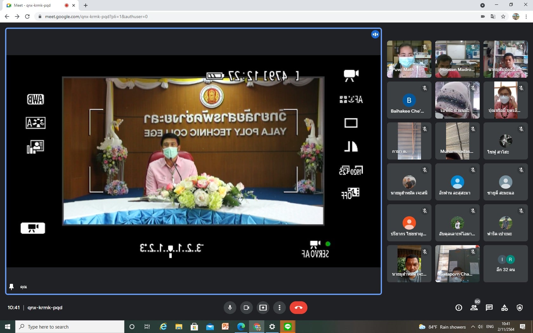
Task: Select the Meet - qnx-krmk-pqd browser tab
Action: 41,5
